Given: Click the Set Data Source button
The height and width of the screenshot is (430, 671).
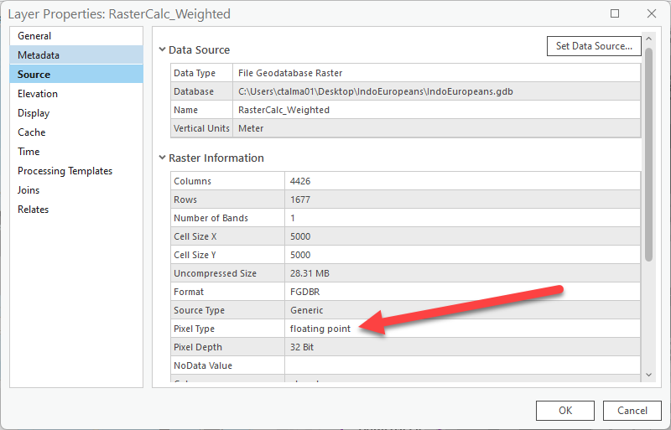Looking at the screenshot, I should pos(594,46).
